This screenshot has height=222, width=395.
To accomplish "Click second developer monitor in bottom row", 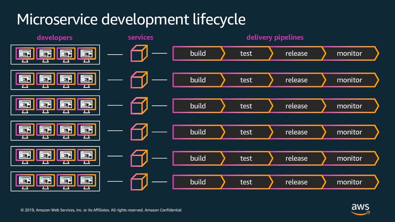I will coord(46,182).
